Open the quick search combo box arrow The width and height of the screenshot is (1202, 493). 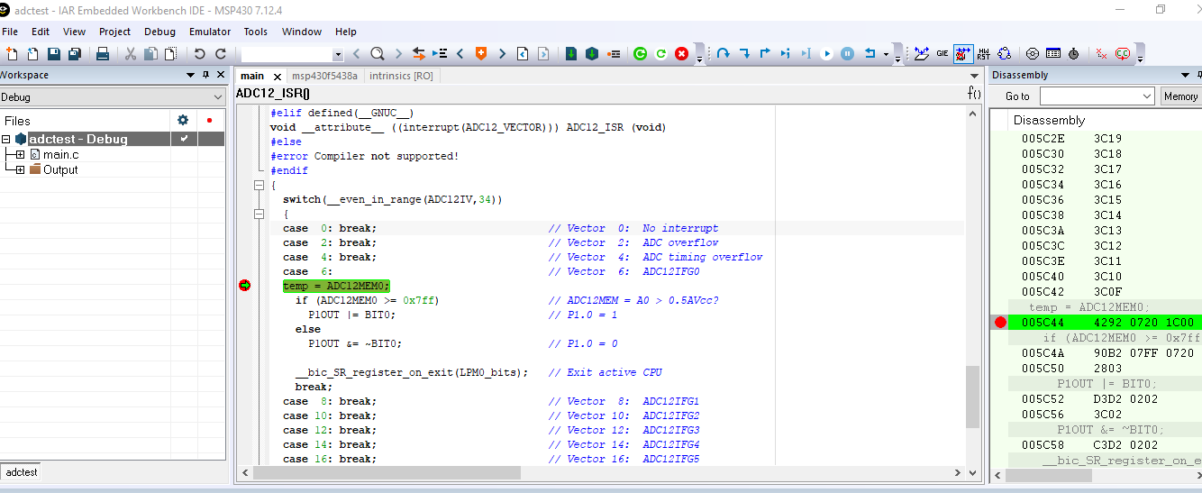pos(338,55)
